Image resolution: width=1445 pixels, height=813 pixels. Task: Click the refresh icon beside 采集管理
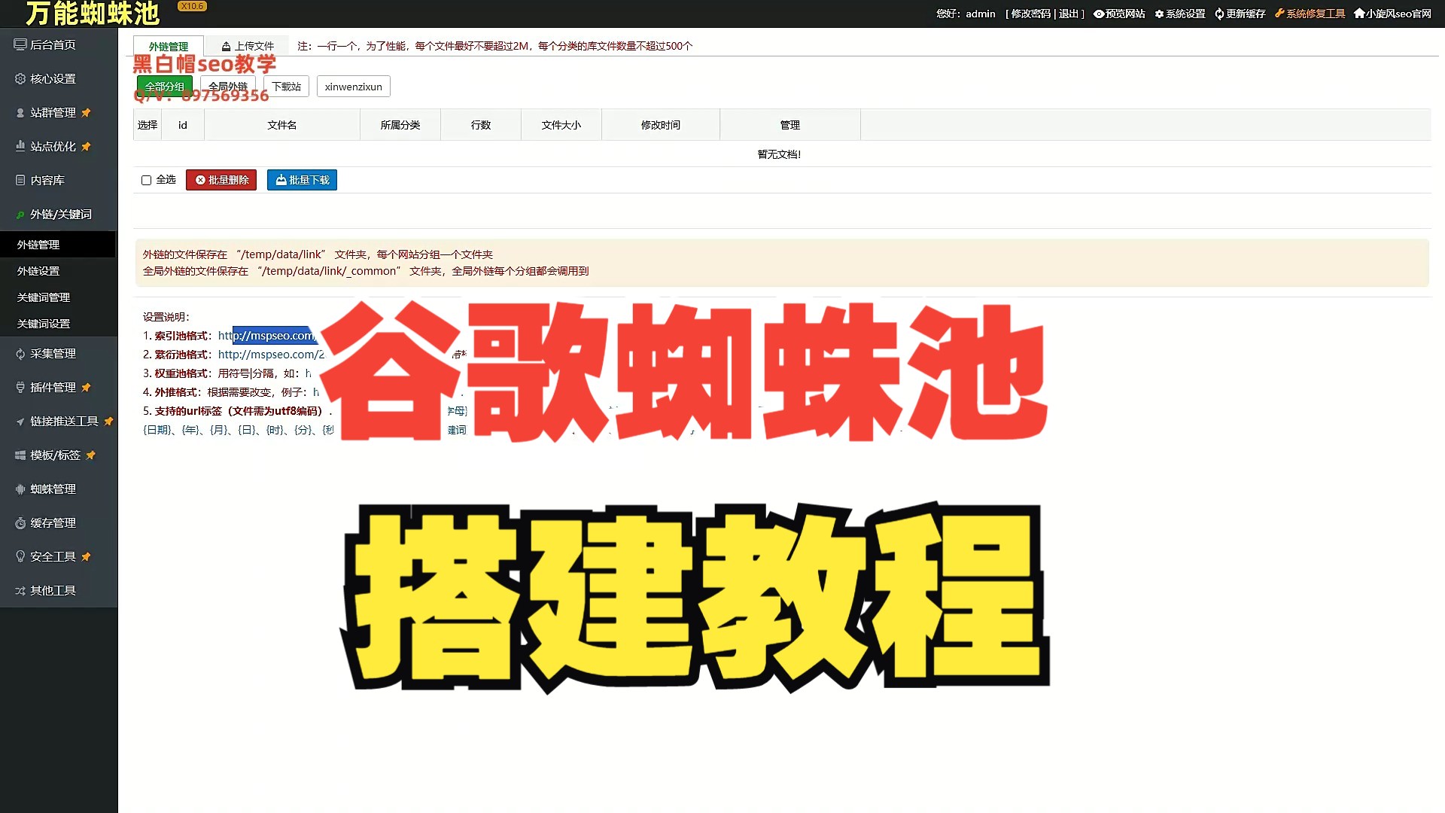point(20,354)
